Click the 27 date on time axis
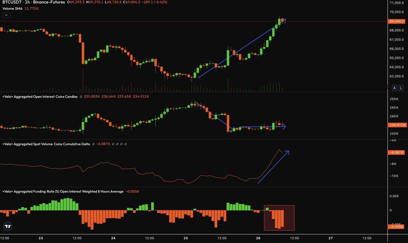Viewport: 408px width, 243px height. [x=330, y=238]
